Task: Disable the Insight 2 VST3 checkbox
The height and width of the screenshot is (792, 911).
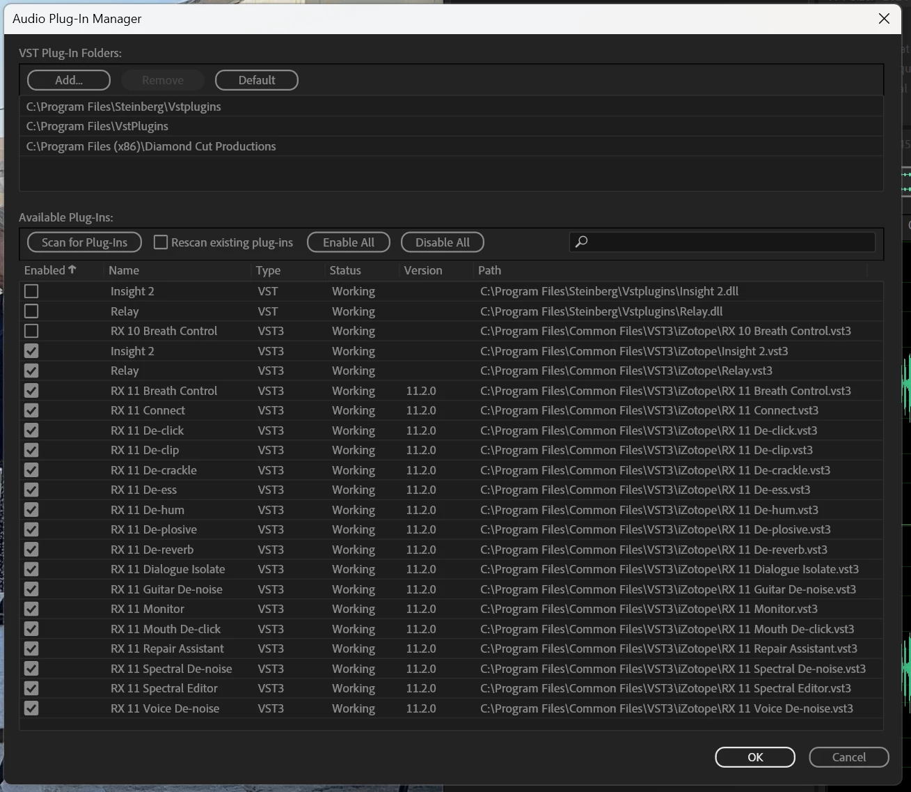Action: [31, 351]
